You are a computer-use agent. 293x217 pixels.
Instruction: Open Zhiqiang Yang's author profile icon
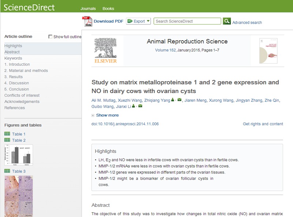pos(173,100)
